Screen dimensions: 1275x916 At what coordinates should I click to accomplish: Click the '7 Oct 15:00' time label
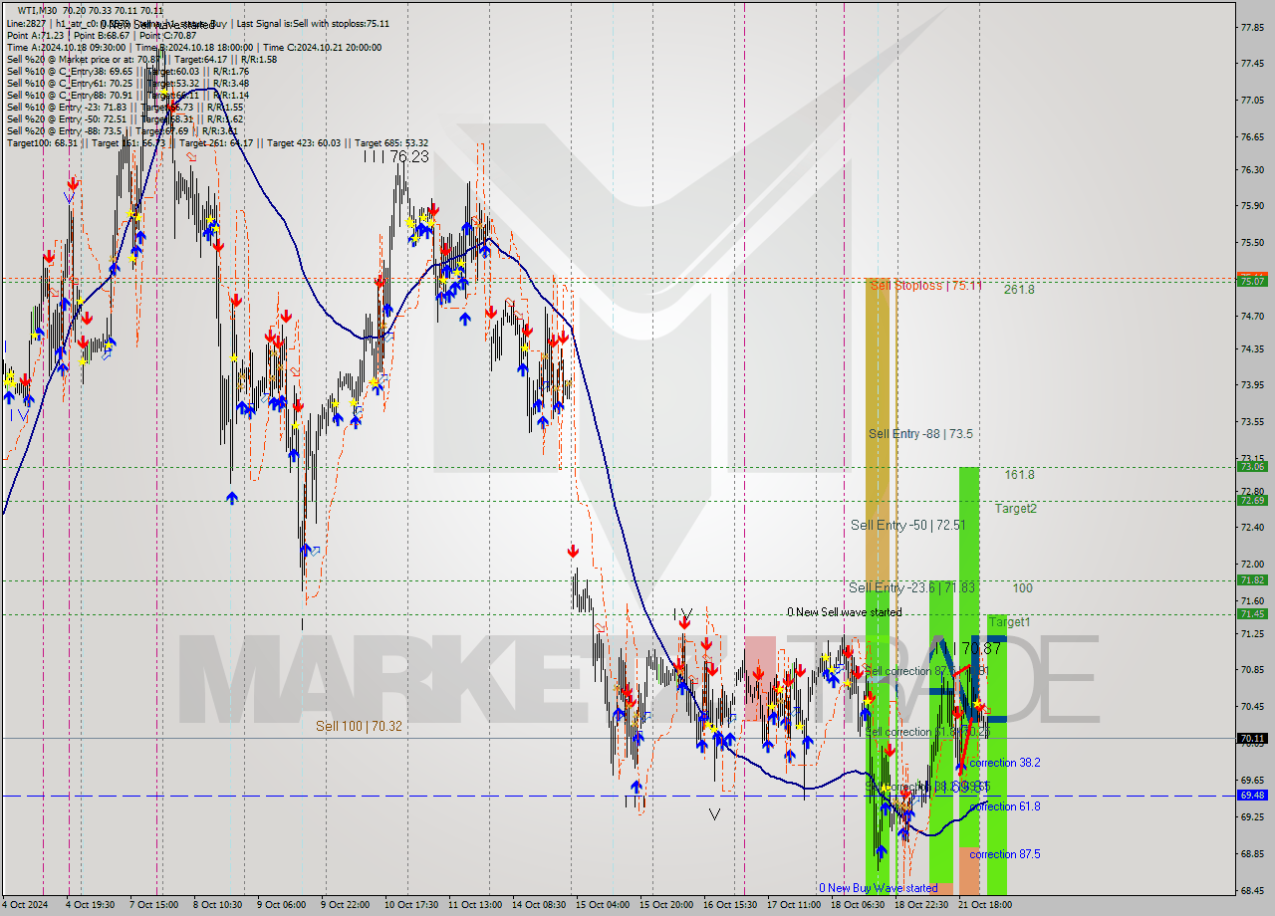(x=151, y=905)
